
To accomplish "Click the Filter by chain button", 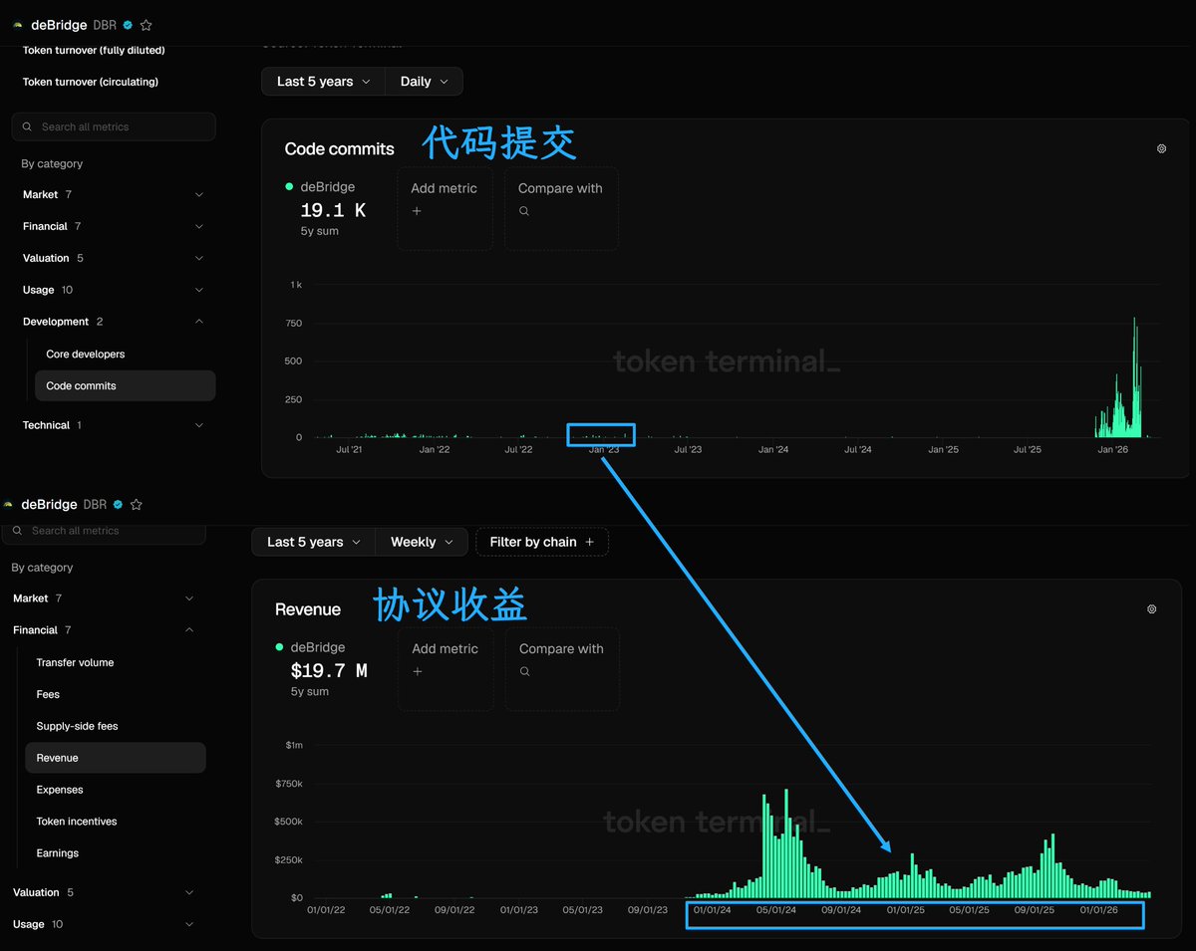I will [542, 542].
